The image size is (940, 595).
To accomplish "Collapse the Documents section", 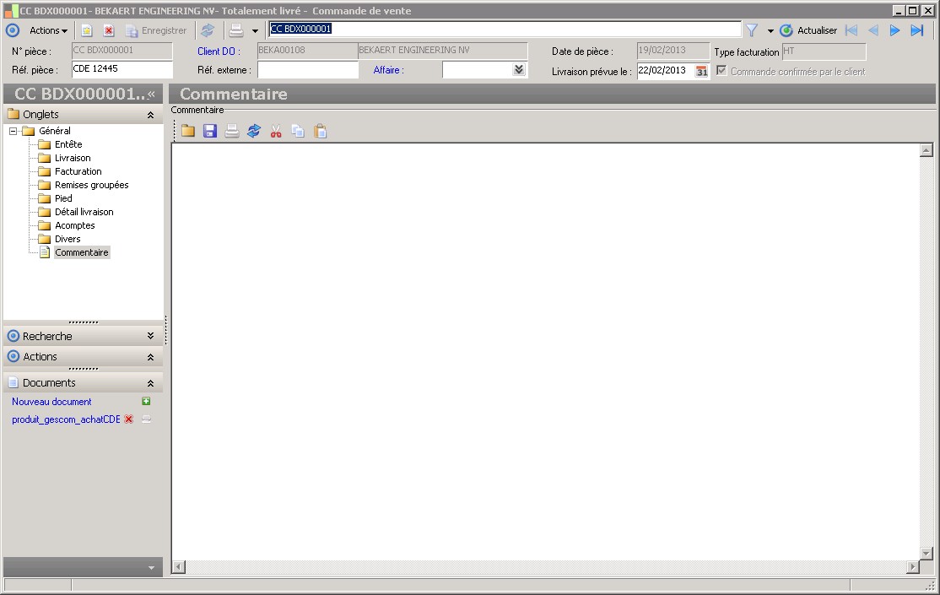I will [x=150, y=383].
